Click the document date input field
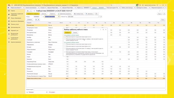Image resolution: width=174 pixels, height=98 pixels. pos(51,17)
